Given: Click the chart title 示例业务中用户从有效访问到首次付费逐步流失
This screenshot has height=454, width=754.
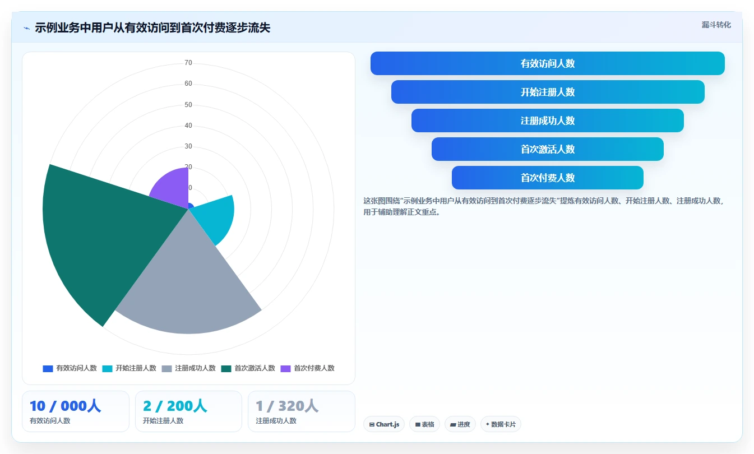Looking at the screenshot, I should click(x=152, y=28).
